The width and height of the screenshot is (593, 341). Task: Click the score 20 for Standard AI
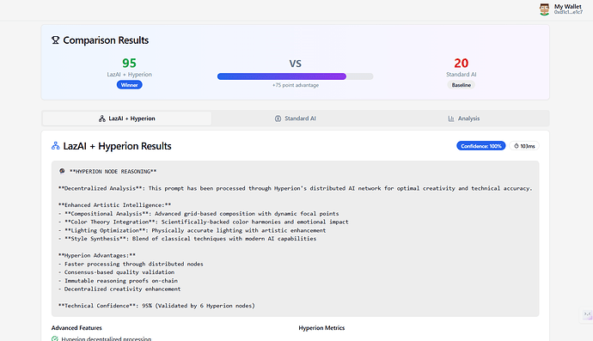point(461,63)
